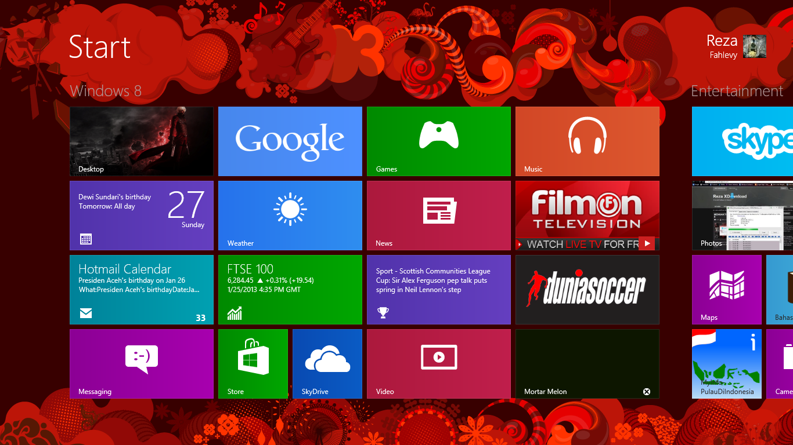Open the PulauDiIndonesia tile

pos(727,364)
